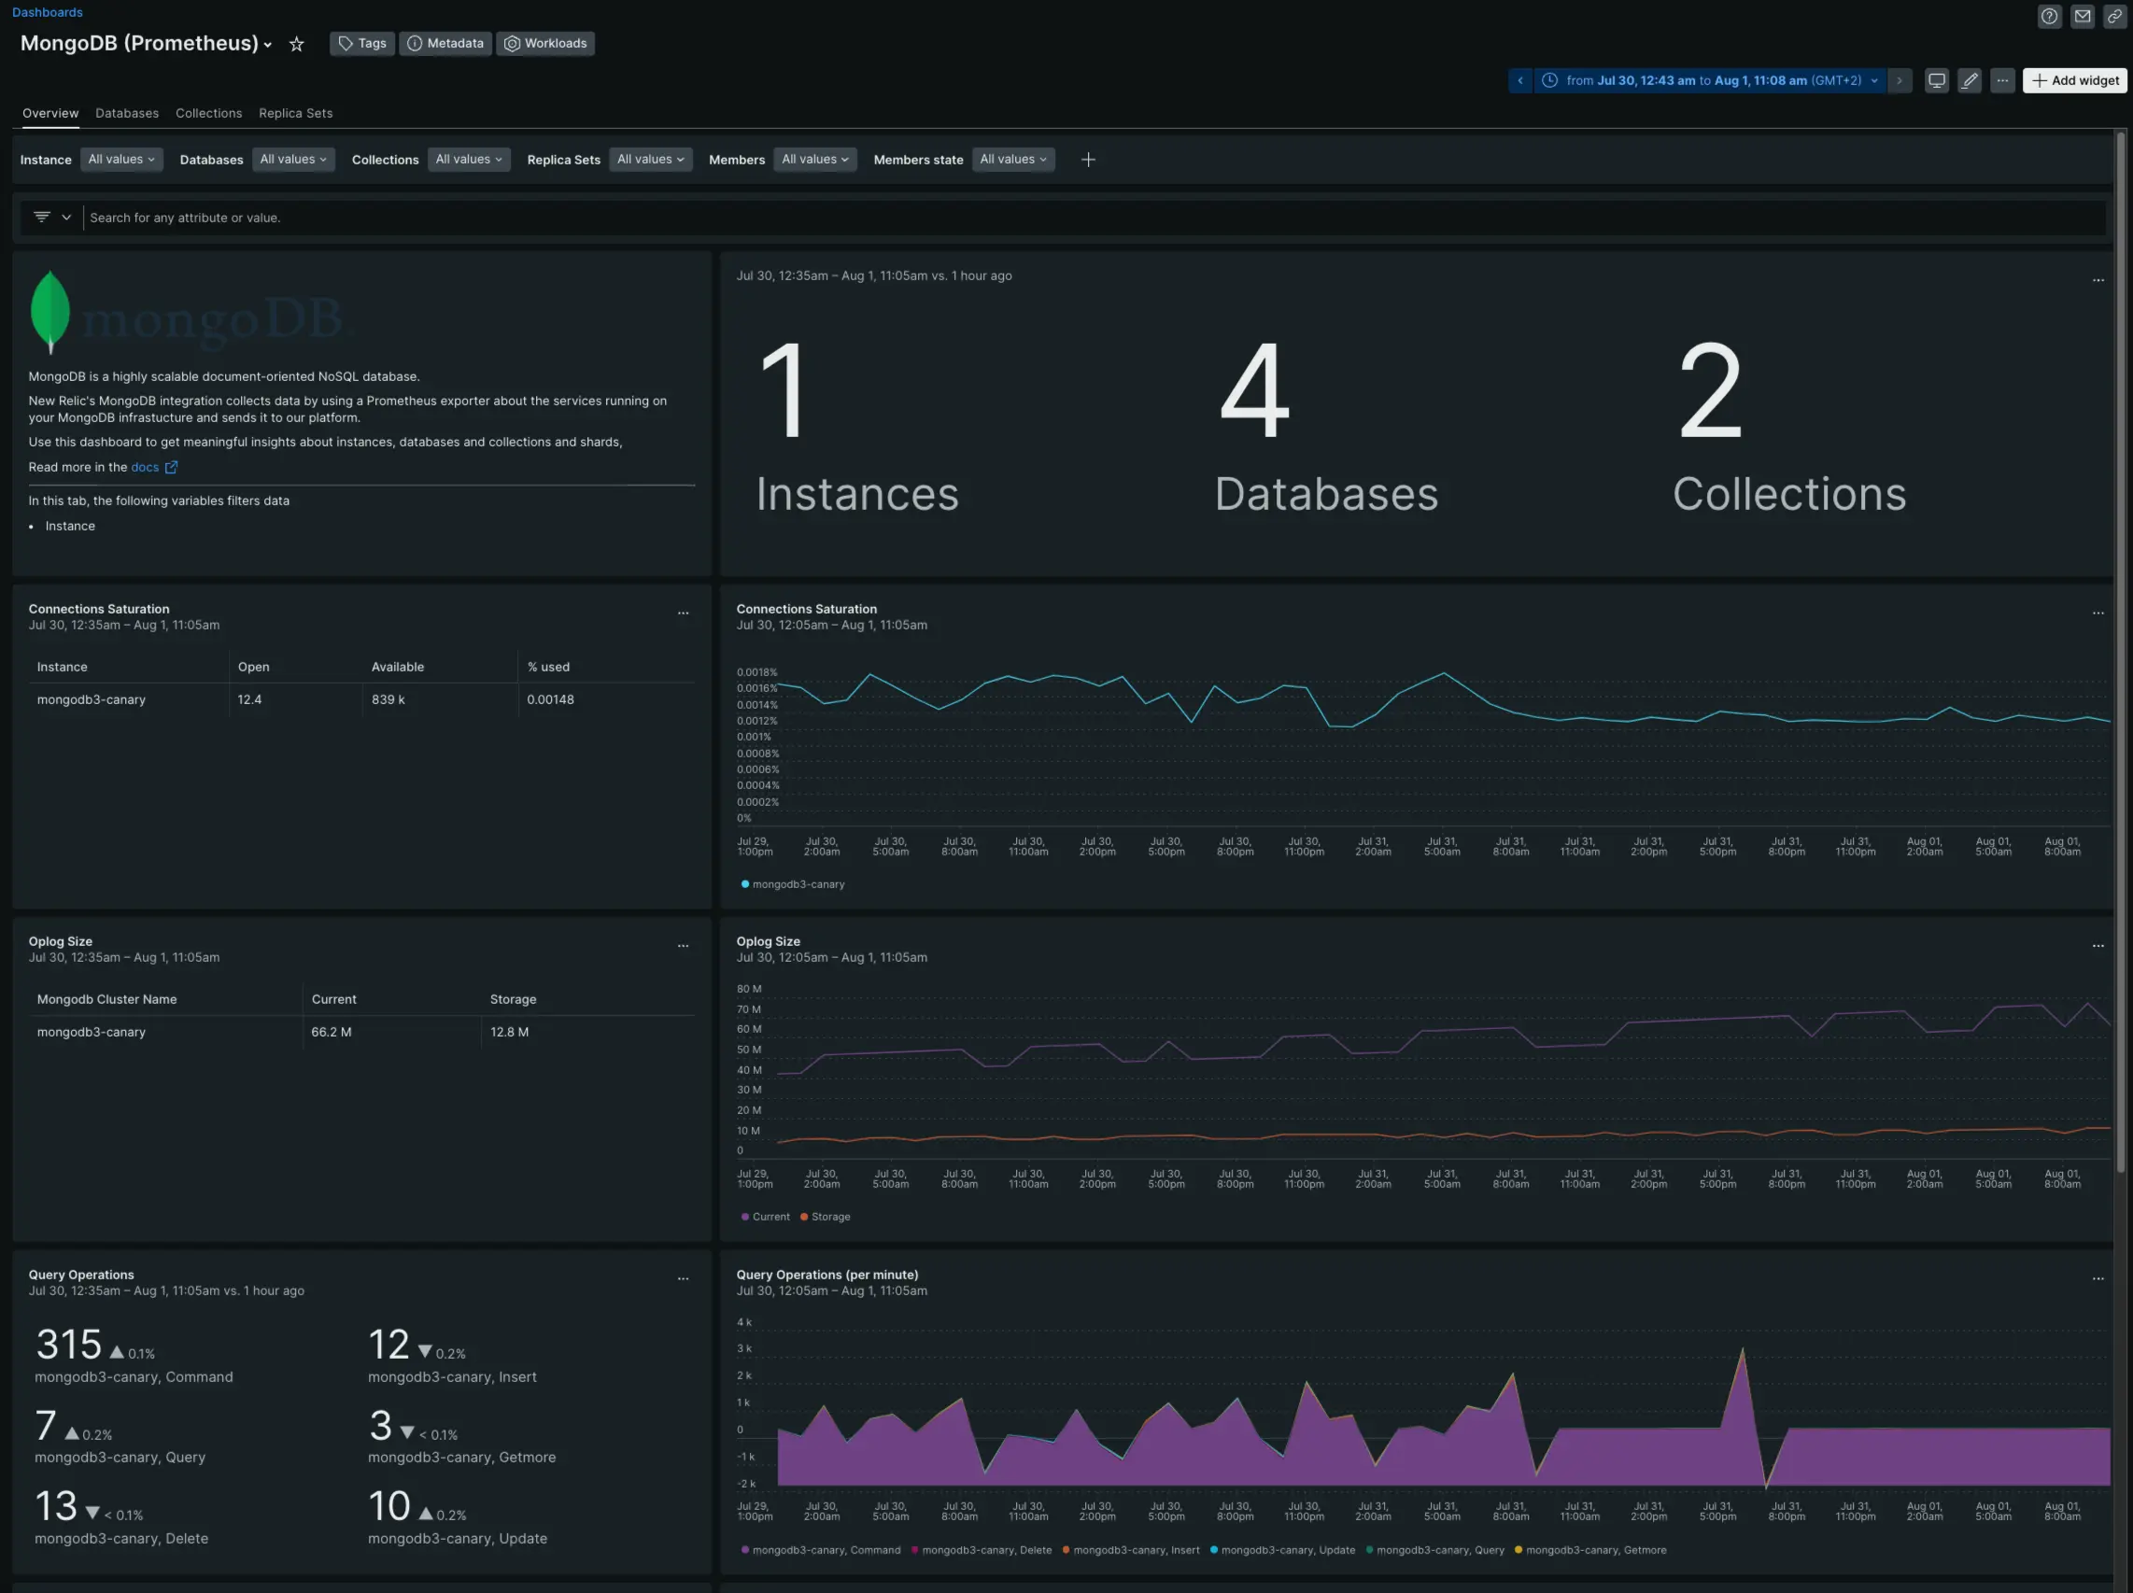The width and height of the screenshot is (2133, 1593).
Task: Expand the Collections All values dropdown
Action: [x=469, y=160]
